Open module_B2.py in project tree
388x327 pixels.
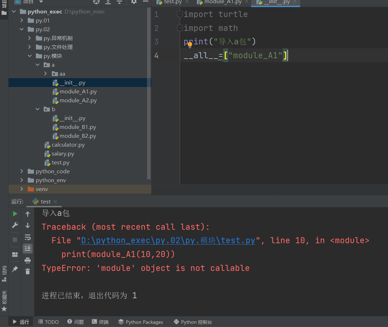tap(74, 136)
